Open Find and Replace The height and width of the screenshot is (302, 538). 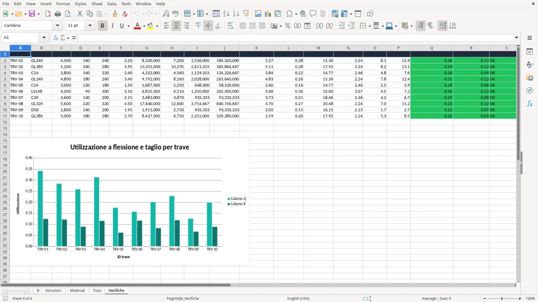(166, 14)
